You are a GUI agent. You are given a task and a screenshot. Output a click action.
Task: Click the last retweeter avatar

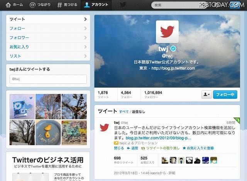tap(213, 161)
